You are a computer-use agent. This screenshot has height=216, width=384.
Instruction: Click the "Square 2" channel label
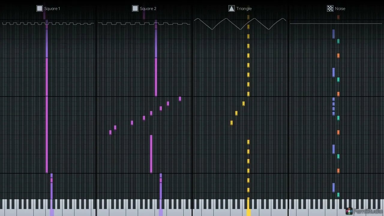(x=148, y=8)
